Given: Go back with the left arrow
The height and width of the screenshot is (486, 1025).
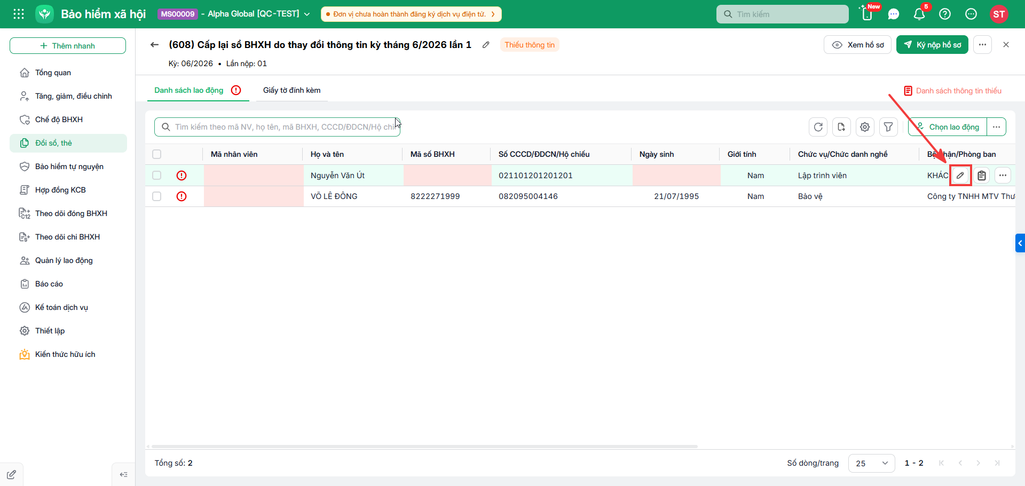Looking at the screenshot, I should tap(155, 45).
